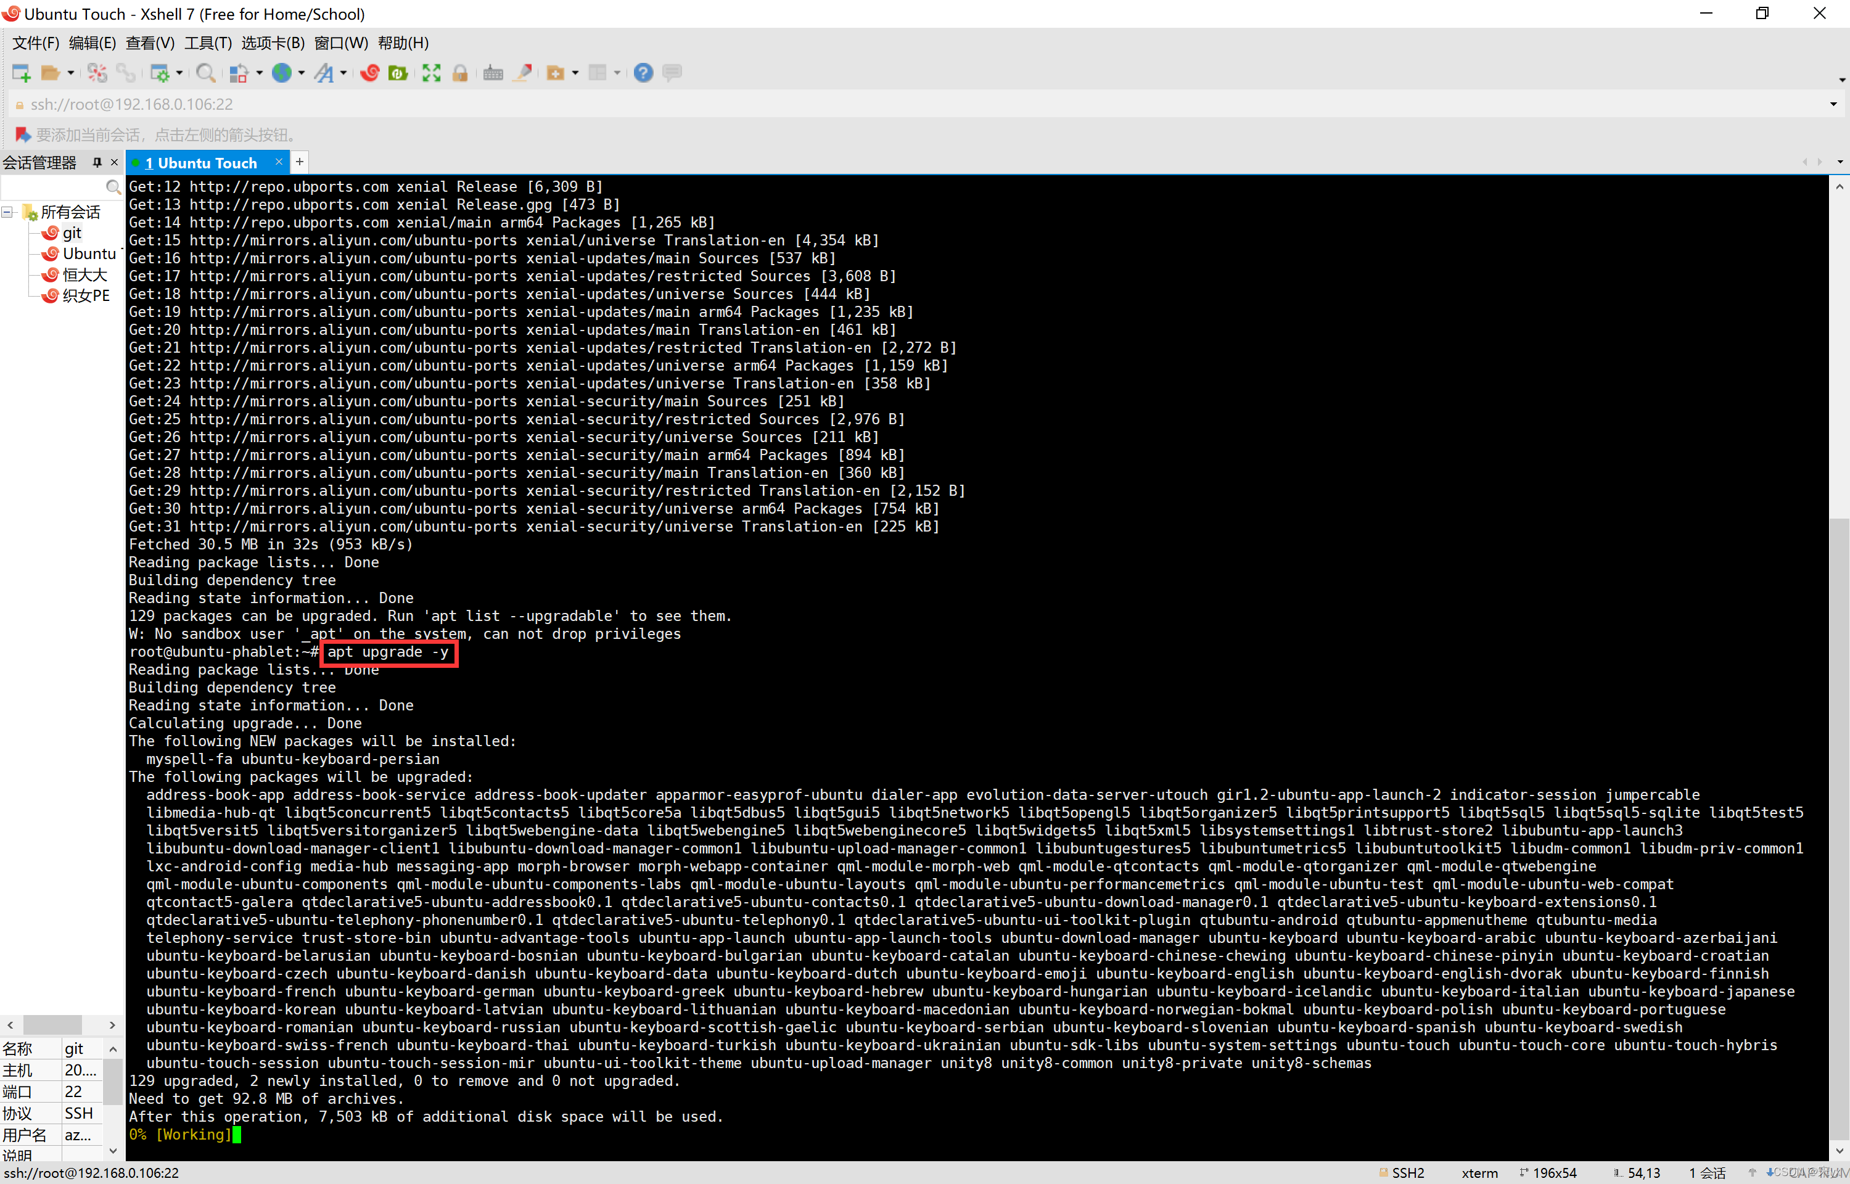Screen dimensions: 1850x1184
Task: Select the 织女PE session
Action: click(76, 295)
